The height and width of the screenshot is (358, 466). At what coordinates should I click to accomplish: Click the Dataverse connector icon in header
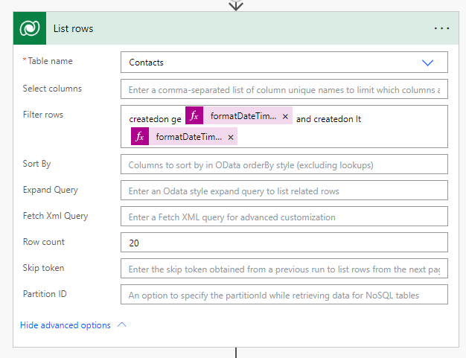pos(30,28)
